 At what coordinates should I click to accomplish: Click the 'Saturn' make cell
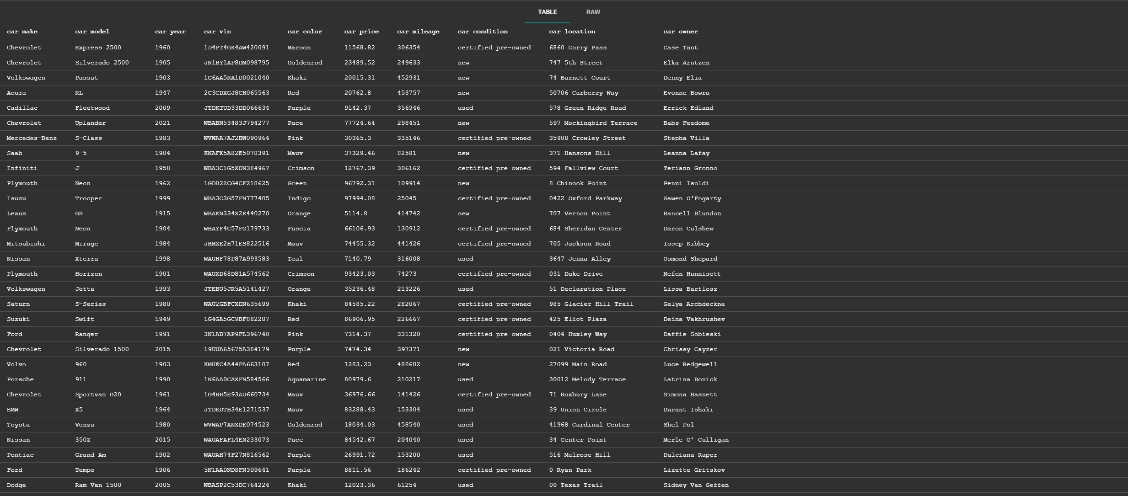point(18,304)
